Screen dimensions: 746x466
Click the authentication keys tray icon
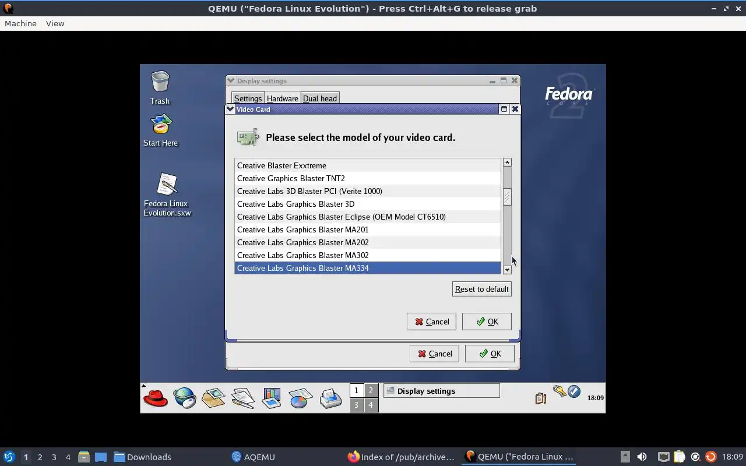[559, 391]
